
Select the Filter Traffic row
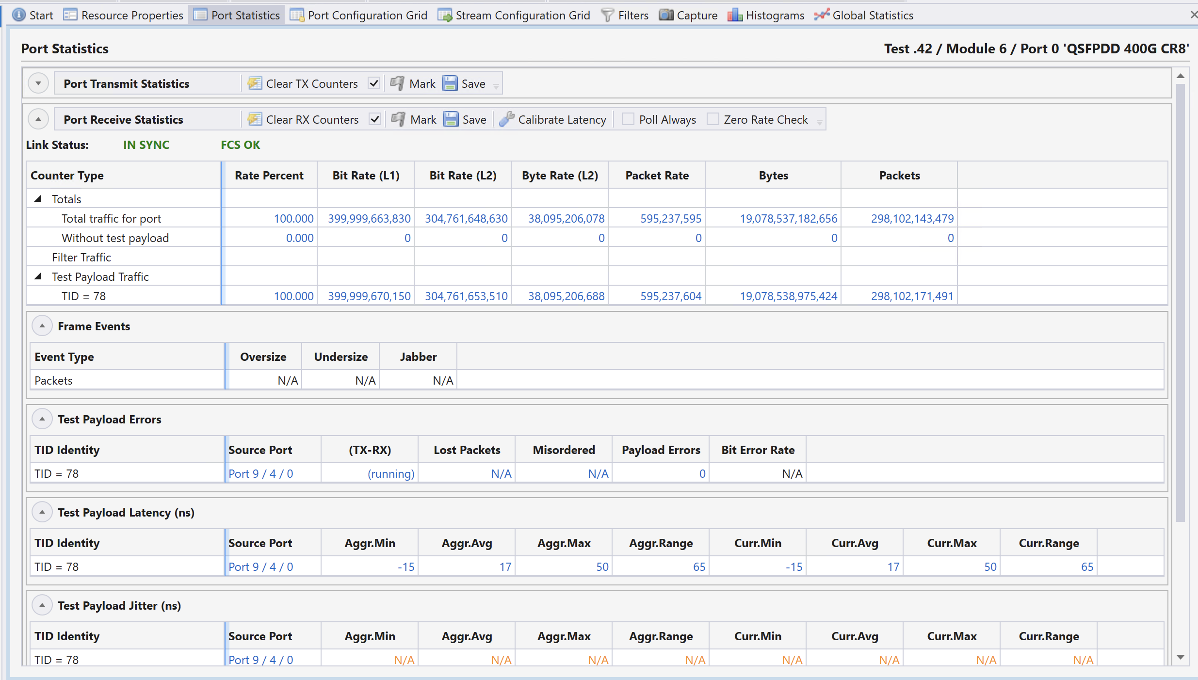pos(597,257)
